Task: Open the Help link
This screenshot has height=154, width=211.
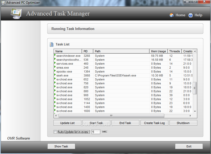Action: [x=198, y=15]
